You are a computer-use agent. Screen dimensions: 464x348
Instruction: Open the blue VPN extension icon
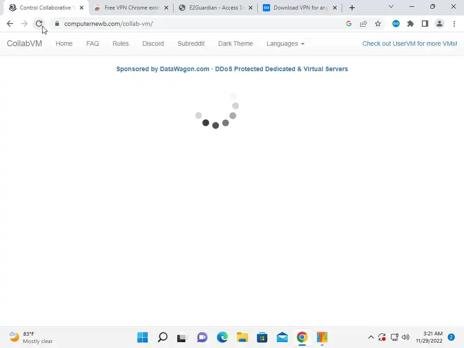tap(396, 24)
